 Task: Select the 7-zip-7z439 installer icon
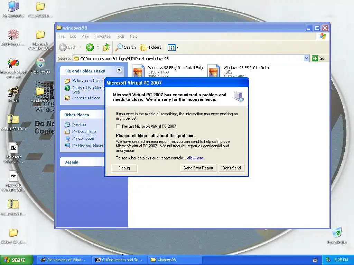tap(40, 66)
